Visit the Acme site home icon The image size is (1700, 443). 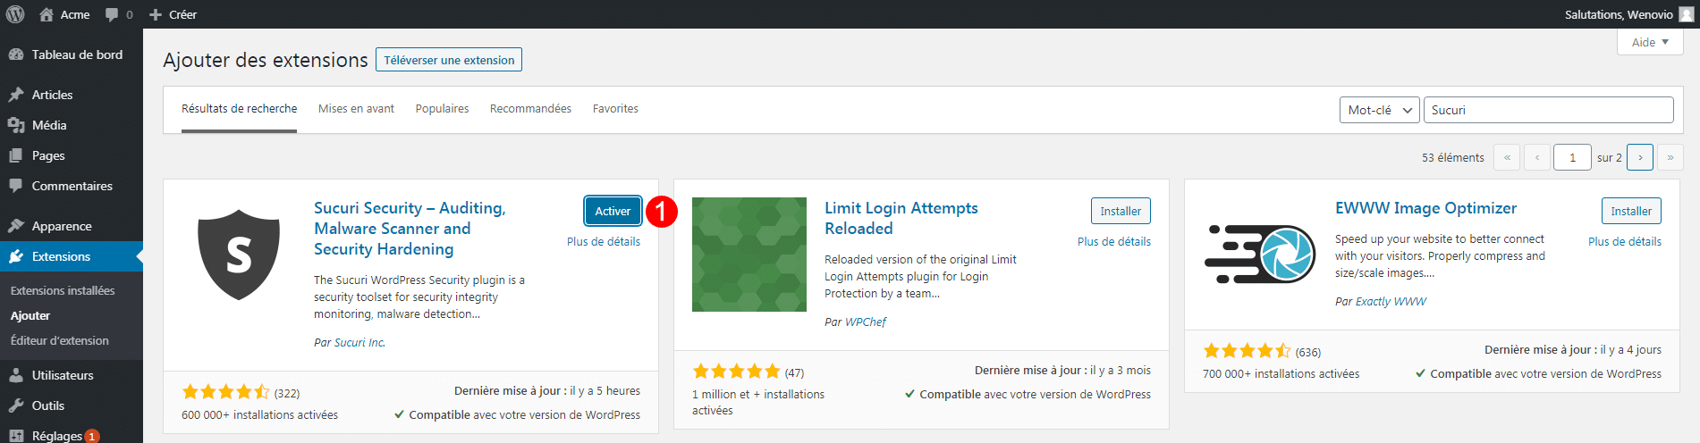pos(47,14)
